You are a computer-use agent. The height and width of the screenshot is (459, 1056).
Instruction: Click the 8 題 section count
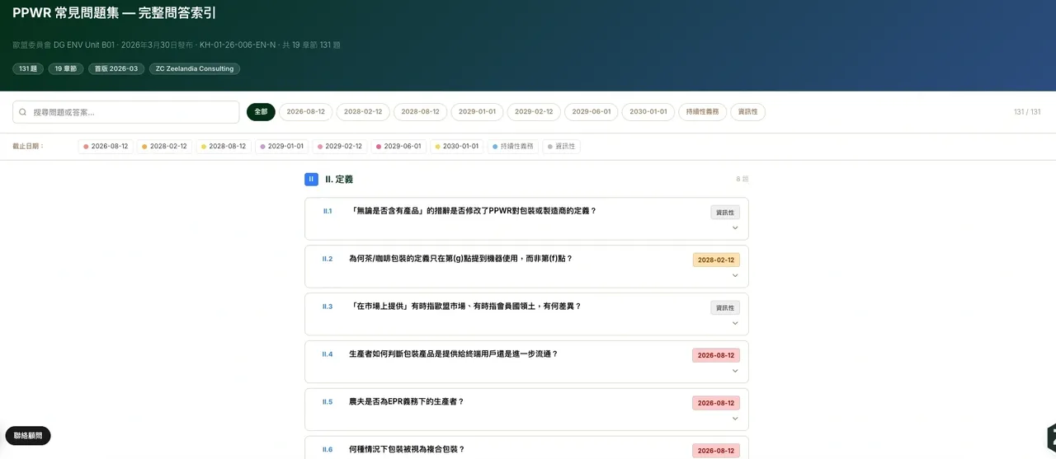point(742,179)
